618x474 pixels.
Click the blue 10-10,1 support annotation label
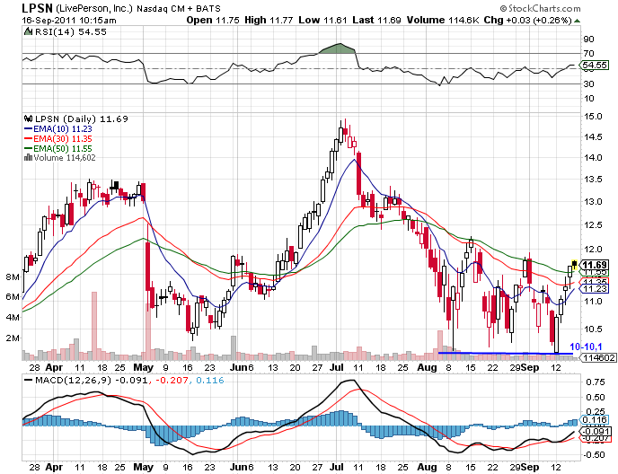(586, 347)
